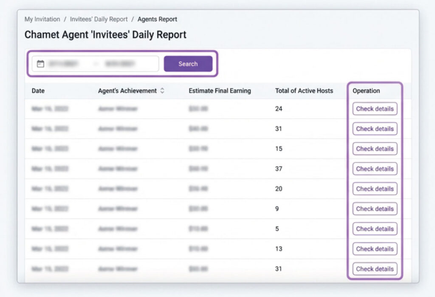This screenshot has width=435, height=297.
Task: Check details for row with 15 hosts
Action: coord(375,149)
